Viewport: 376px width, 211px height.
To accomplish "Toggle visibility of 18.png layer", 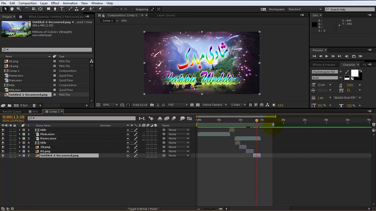I will (3, 147).
